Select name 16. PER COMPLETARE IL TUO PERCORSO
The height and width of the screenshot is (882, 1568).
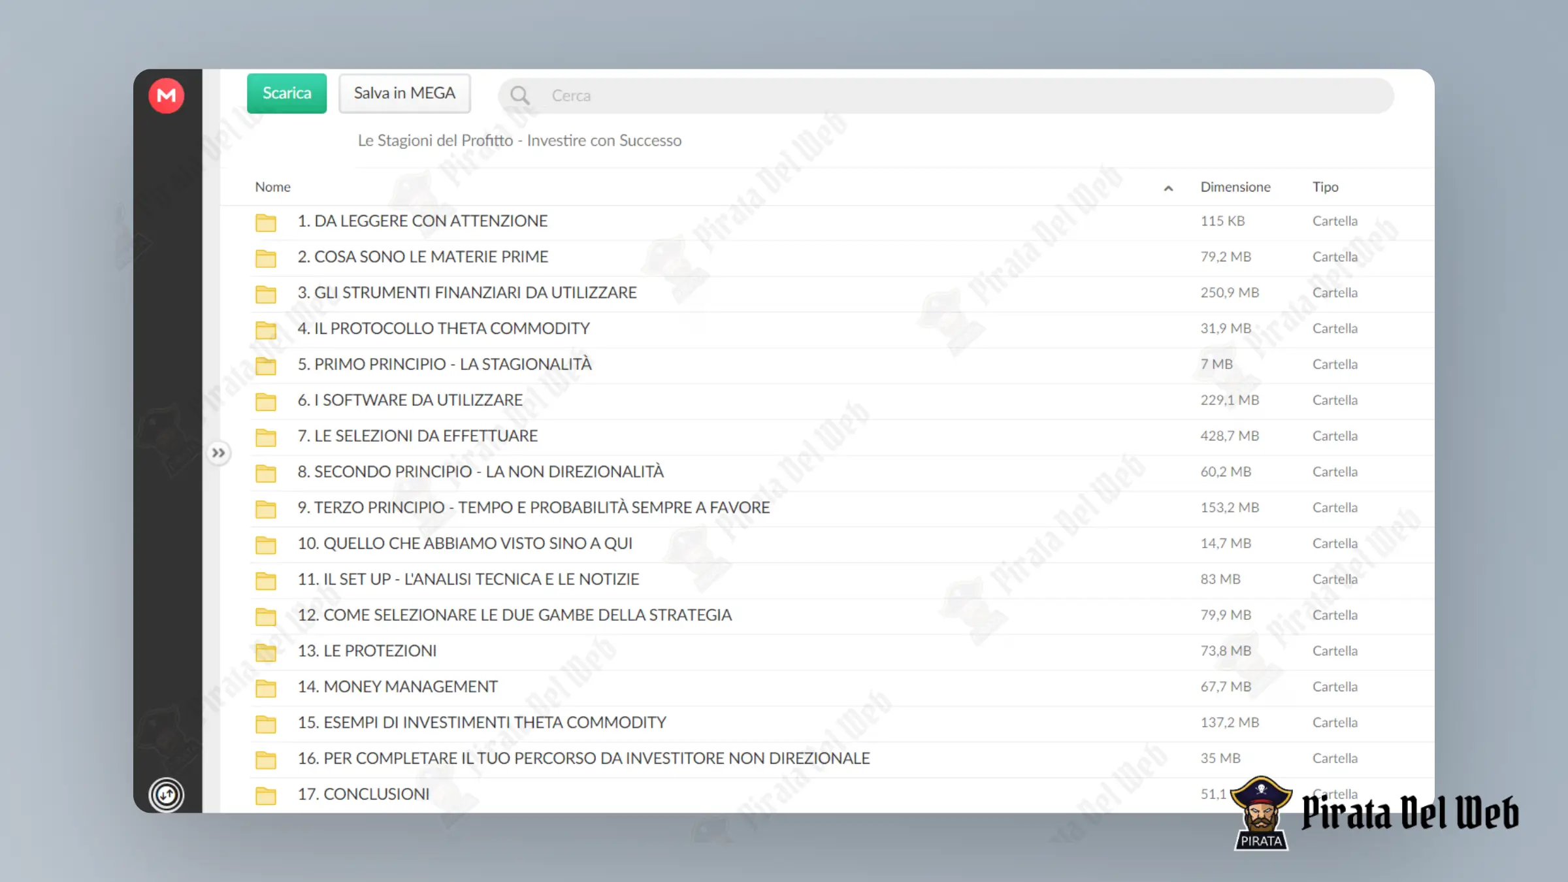click(584, 759)
